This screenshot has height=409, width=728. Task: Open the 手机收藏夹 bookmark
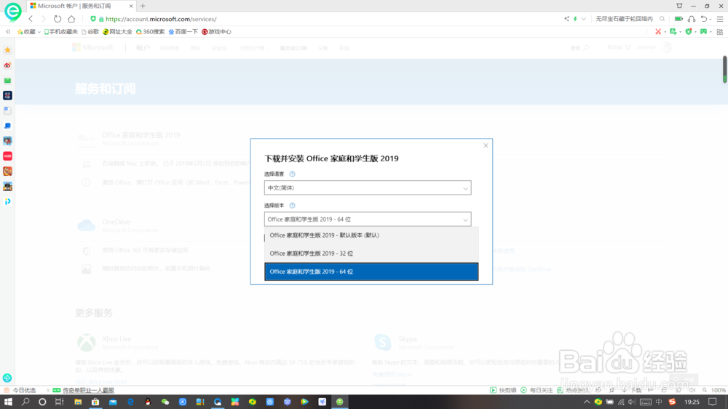point(61,32)
